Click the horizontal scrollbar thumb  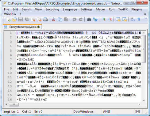14,104
